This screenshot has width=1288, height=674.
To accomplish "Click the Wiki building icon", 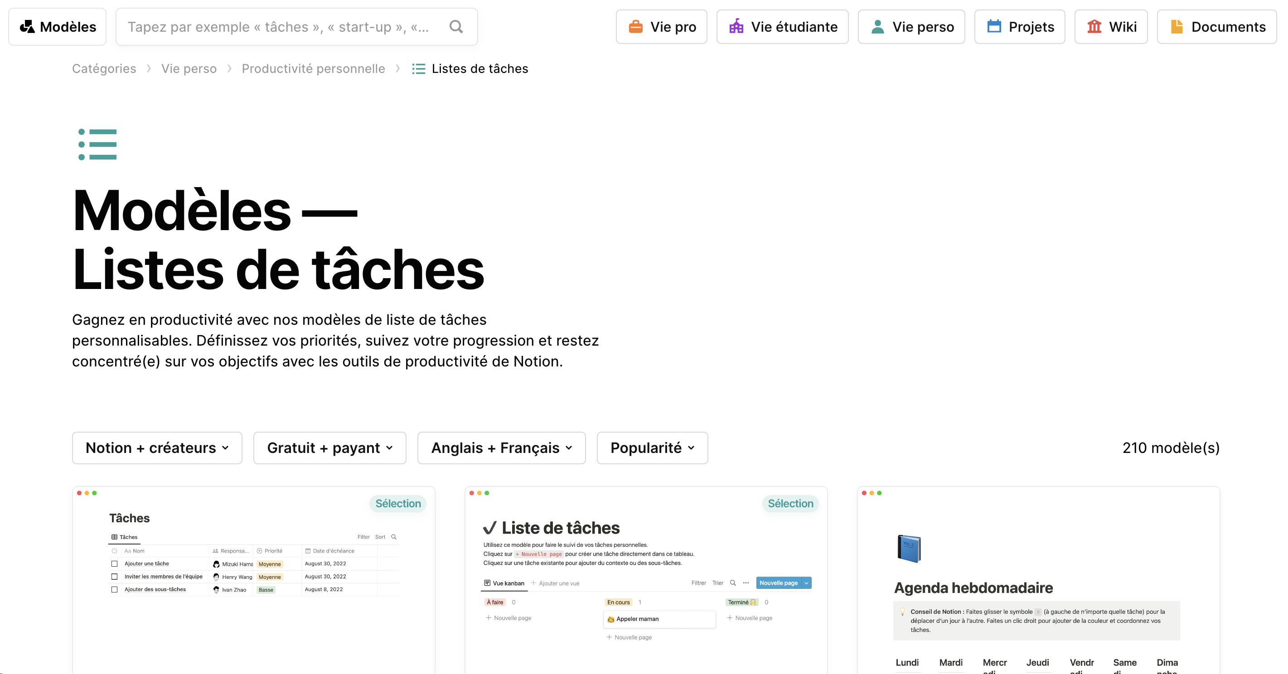I will 1094,26.
